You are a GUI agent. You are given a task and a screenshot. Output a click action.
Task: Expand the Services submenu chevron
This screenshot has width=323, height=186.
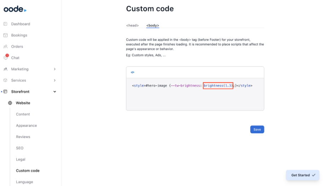pos(55,80)
